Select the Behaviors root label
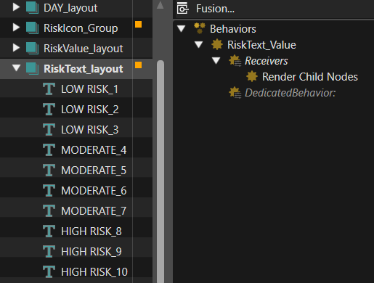 click(x=232, y=29)
